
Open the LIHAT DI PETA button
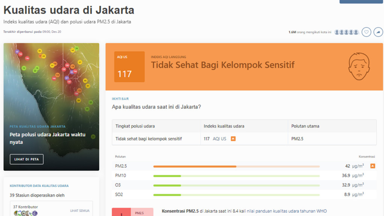tap(27, 159)
